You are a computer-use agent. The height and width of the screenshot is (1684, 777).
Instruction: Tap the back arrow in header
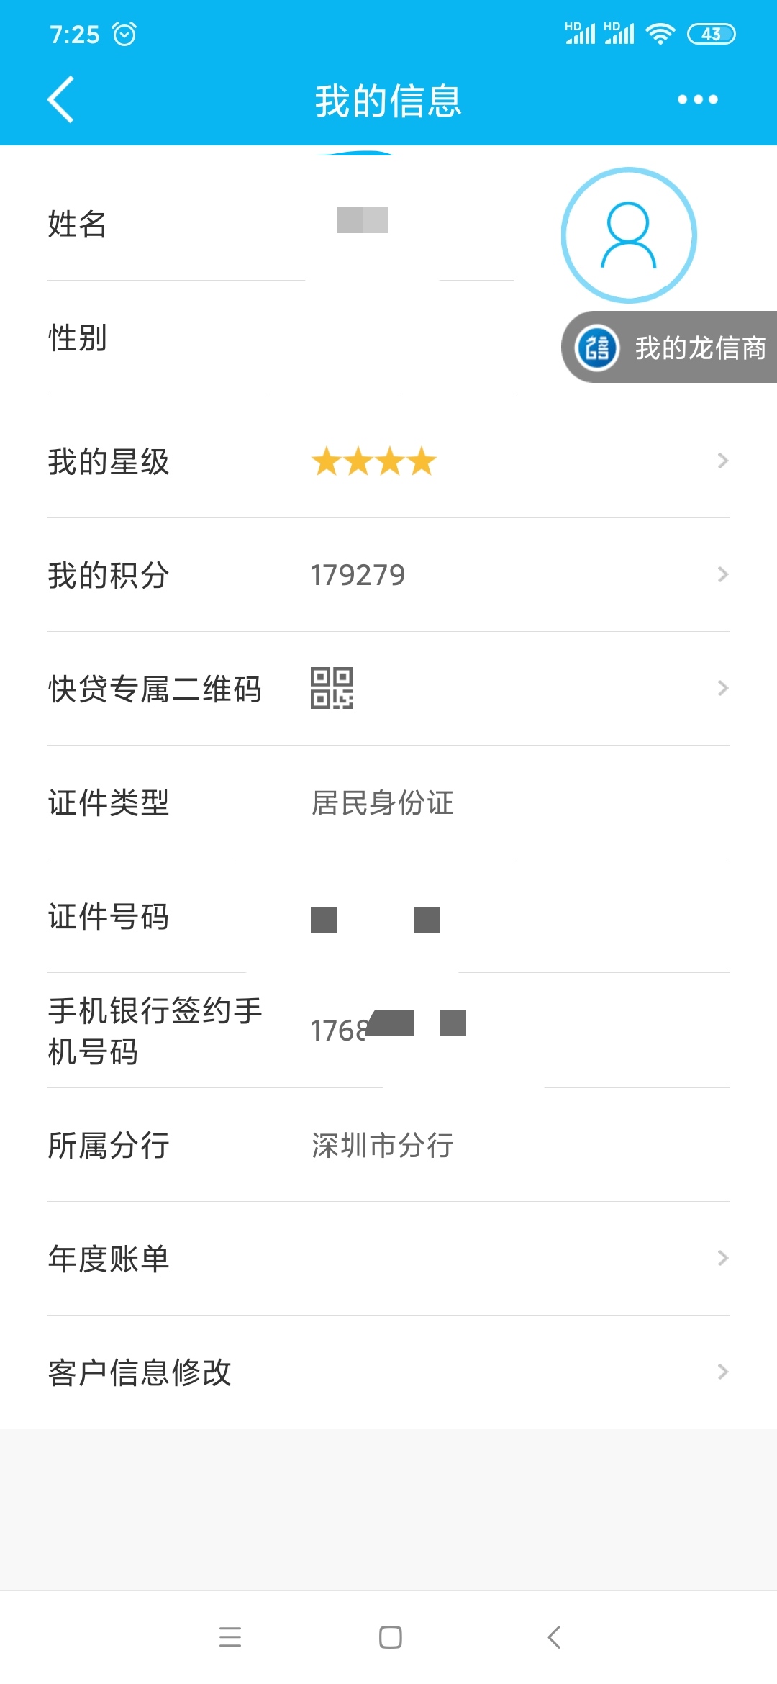tap(61, 99)
